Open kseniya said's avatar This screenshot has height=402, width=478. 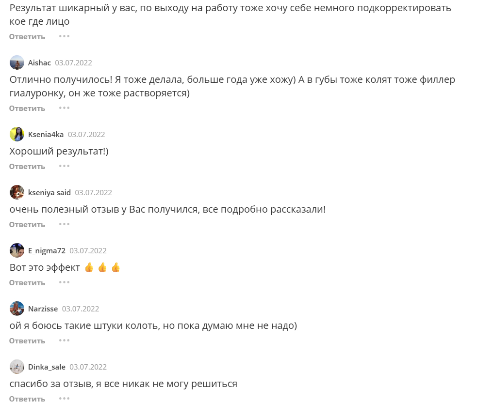[17, 192]
